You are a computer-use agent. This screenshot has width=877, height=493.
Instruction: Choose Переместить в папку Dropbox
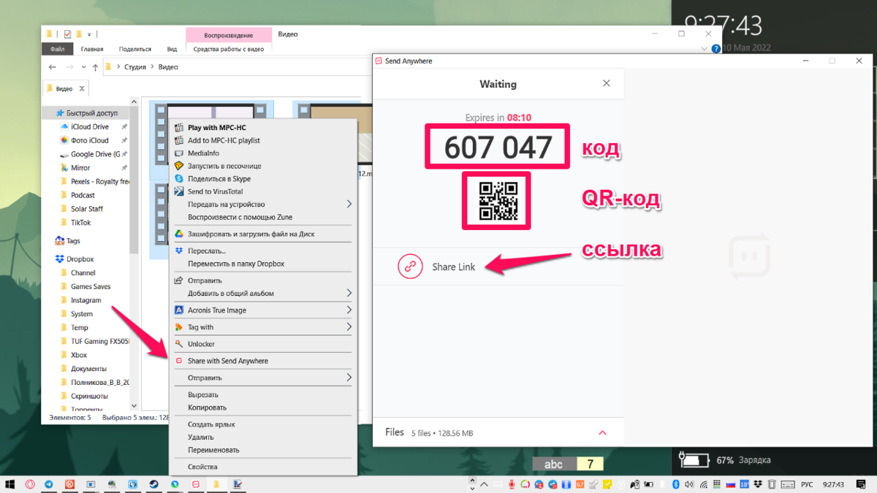pos(236,264)
